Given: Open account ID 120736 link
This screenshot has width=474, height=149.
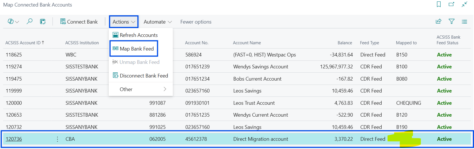Looking at the screenshot, I should [x=14, y=139].
